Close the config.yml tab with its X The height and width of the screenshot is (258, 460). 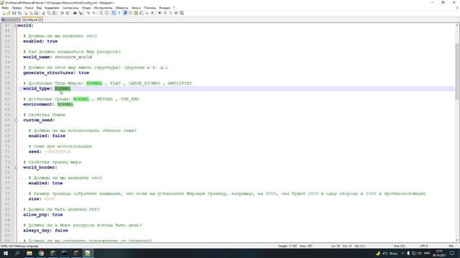(x=40, y=19)
